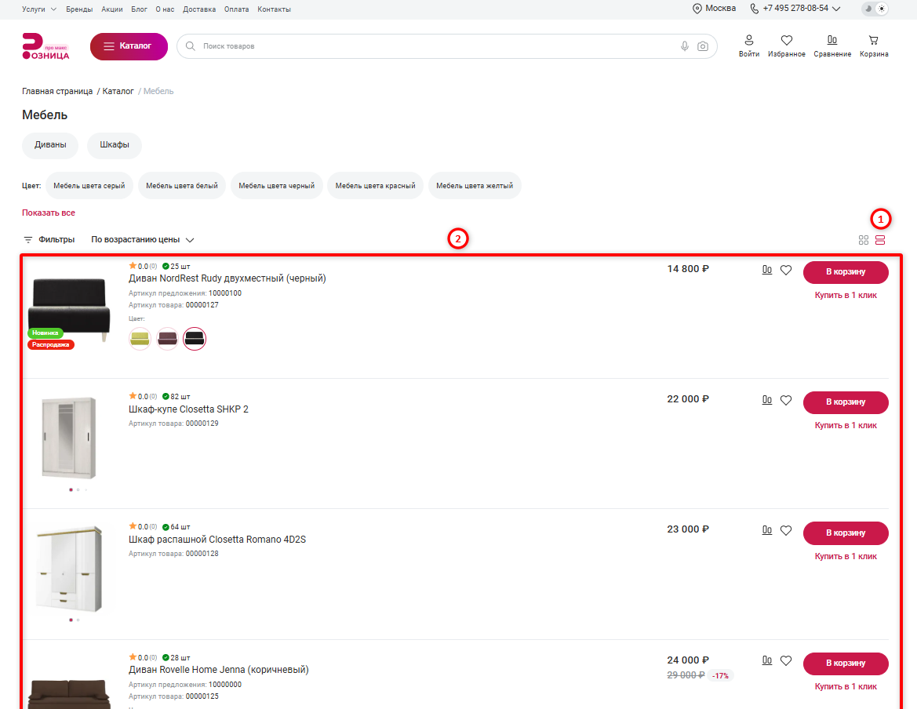
Task: Add Closetta Romano 4D2S to cart
Action: click(846, 533)
